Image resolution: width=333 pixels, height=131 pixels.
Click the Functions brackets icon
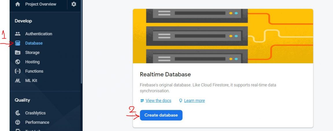tap(18, 71)
